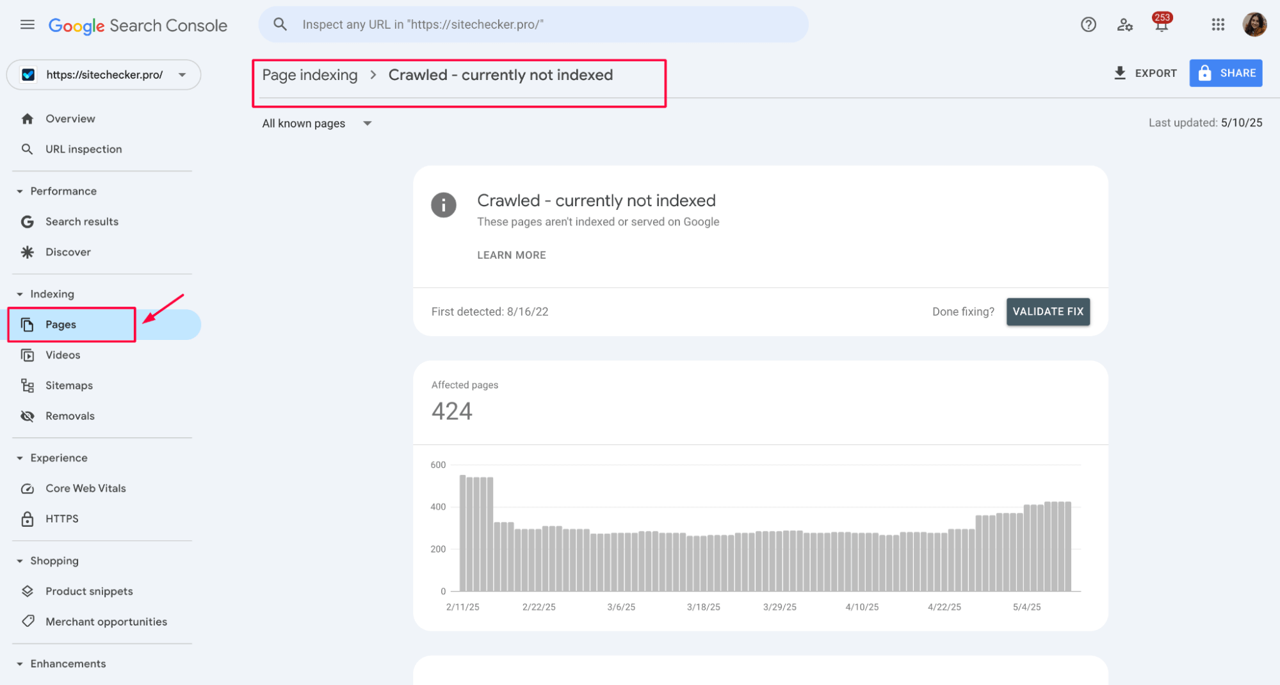Click the Discover asterisk icon

point(27,252)
